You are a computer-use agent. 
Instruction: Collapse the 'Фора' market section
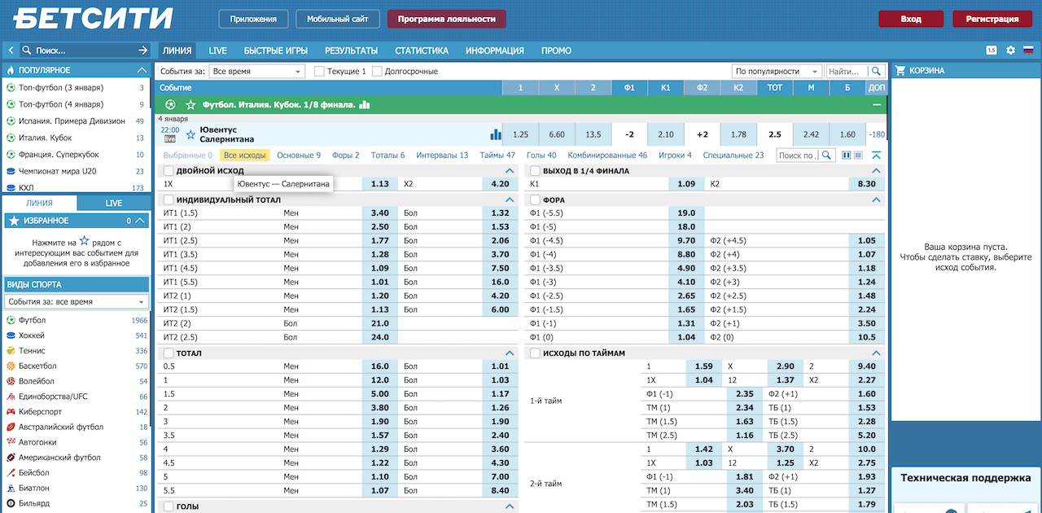click(877, 200)
